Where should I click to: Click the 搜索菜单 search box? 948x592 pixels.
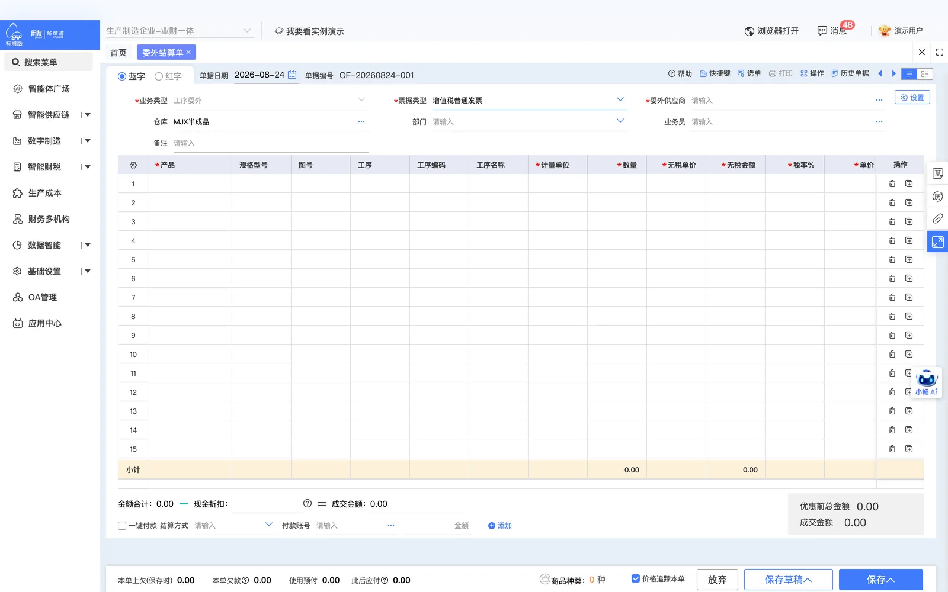point(49,62)
